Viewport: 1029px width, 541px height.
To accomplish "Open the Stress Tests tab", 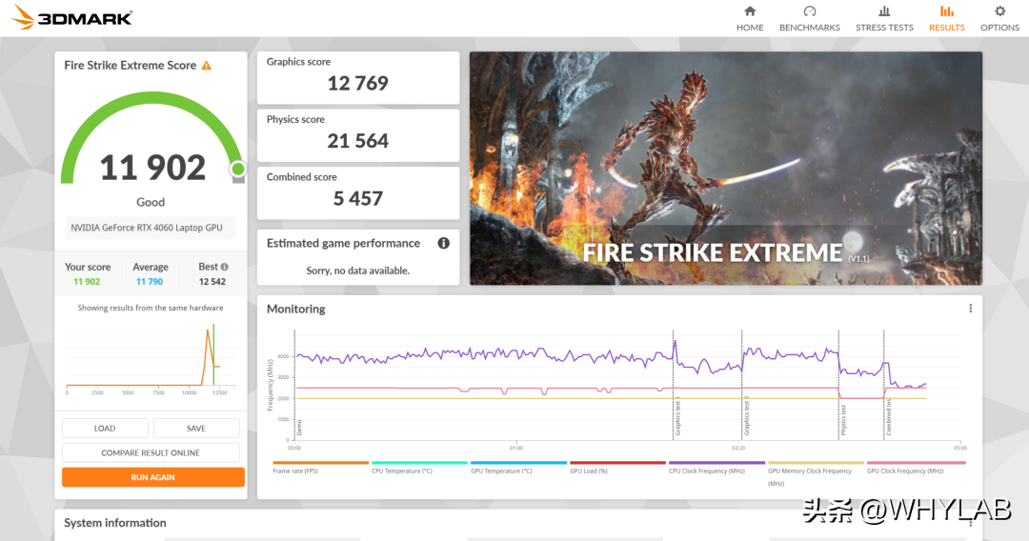I will click(x=884, y=18).
